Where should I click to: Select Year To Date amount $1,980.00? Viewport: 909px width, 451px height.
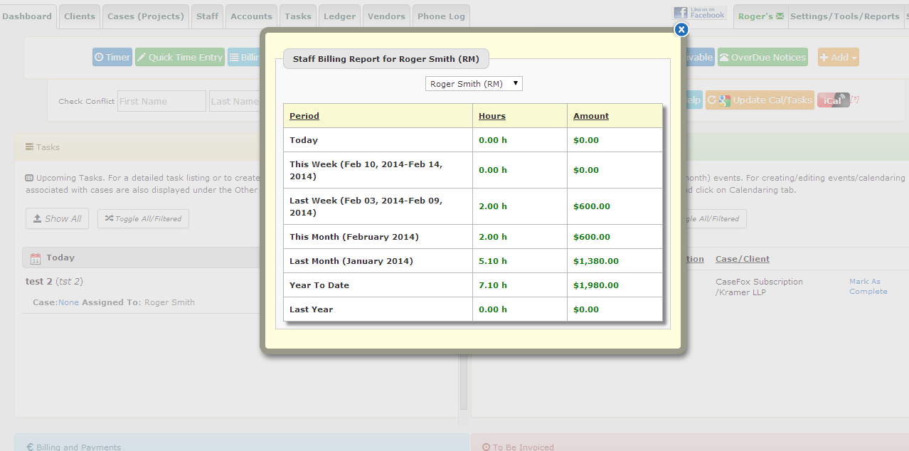pyautogui.click(x=596, y=285)
